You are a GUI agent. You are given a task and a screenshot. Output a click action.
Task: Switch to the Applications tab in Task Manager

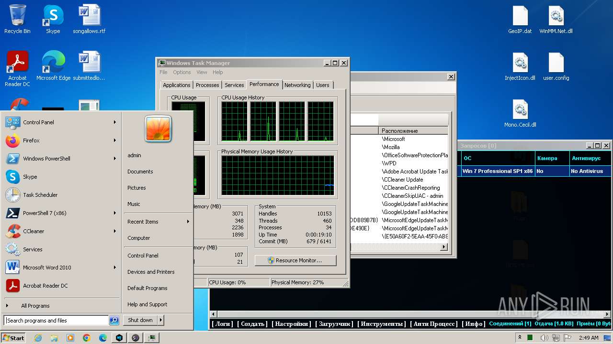click(177, 85)
